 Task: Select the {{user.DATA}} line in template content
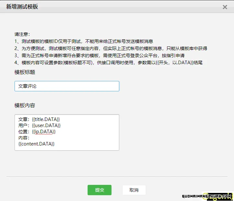(x=39, y=126)
